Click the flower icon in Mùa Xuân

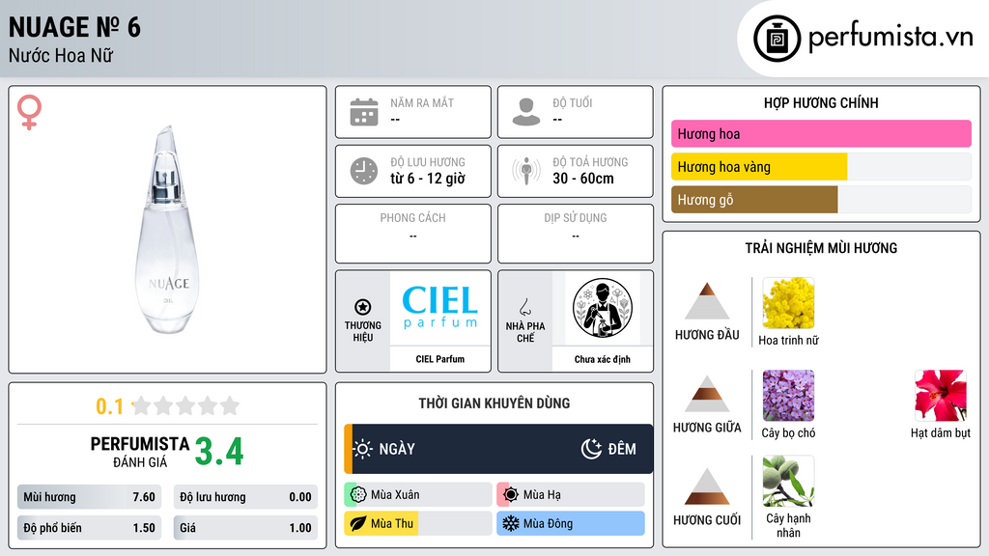tap(358, 495)
